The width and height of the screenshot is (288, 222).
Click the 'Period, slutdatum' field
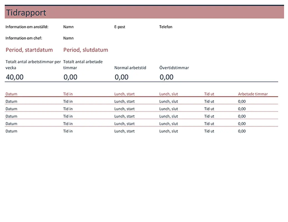coord(85,50)
